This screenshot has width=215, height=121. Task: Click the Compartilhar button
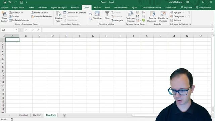coord(203,7)
